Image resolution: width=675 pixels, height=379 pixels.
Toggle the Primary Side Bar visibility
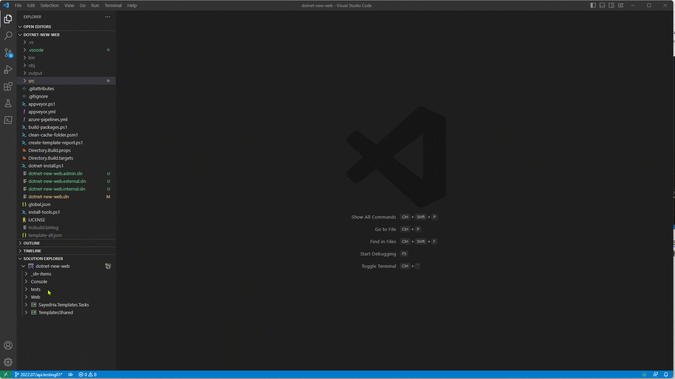593,5
